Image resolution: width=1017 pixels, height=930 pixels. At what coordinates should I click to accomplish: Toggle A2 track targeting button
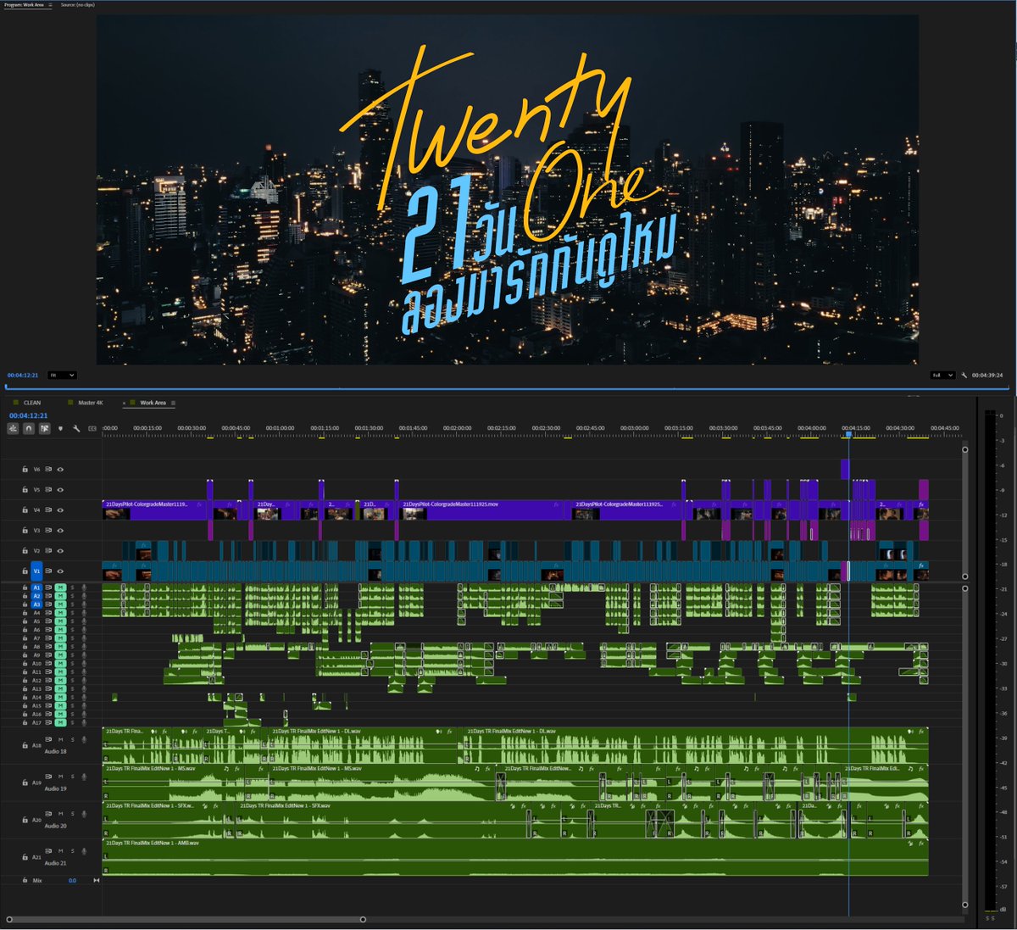(36, 596)
